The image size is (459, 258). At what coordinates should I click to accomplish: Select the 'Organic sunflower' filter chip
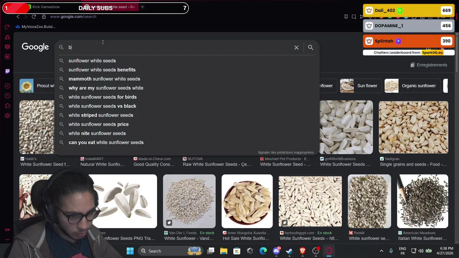pyautogui.click(x=413, y=86)
